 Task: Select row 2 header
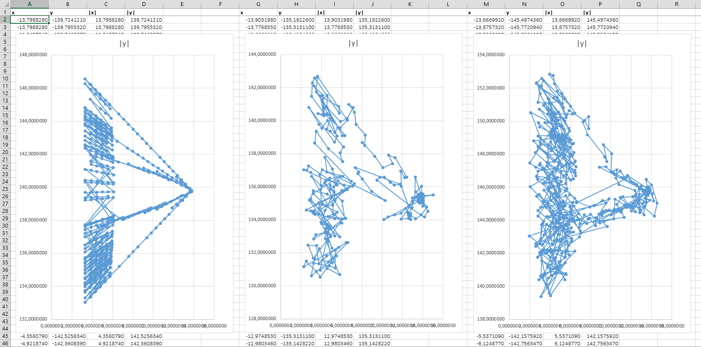tap(5, 19)
